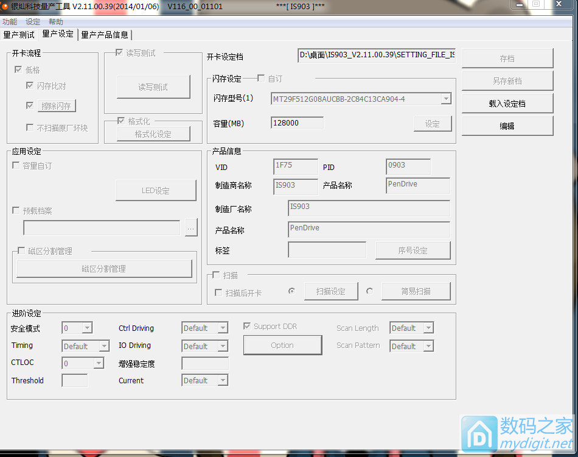Toggle the 闪存比对 checkbox
Viewport: 578px width, 457px height.
pyautogui.click(x=30, y=86)
